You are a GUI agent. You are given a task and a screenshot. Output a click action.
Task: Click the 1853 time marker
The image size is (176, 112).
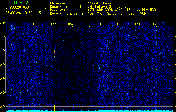pyautogui.click(x=53, y=24)
